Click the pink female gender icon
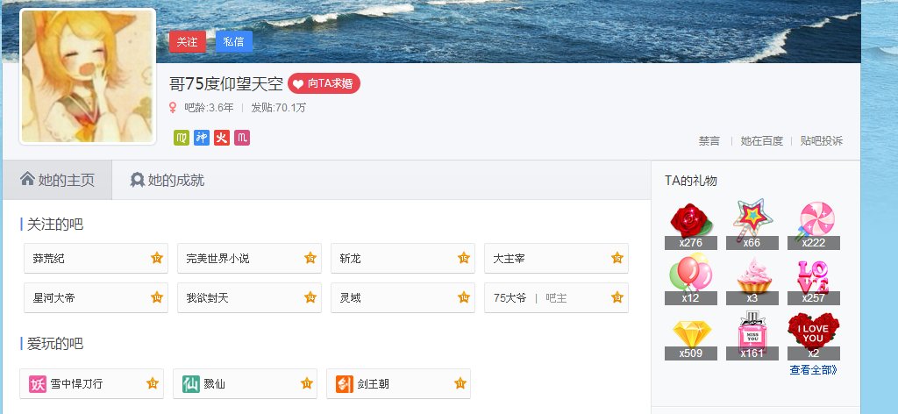The width and height of the screenshot is (898, 414). [x=173, y=108]
